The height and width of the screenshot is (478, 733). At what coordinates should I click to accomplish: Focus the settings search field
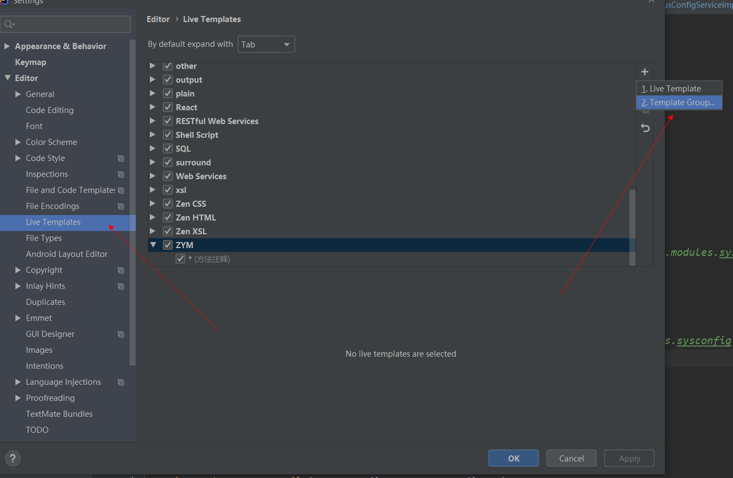click(66, 24)
